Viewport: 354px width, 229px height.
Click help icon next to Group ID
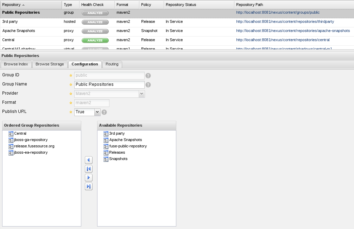point(148,75)
